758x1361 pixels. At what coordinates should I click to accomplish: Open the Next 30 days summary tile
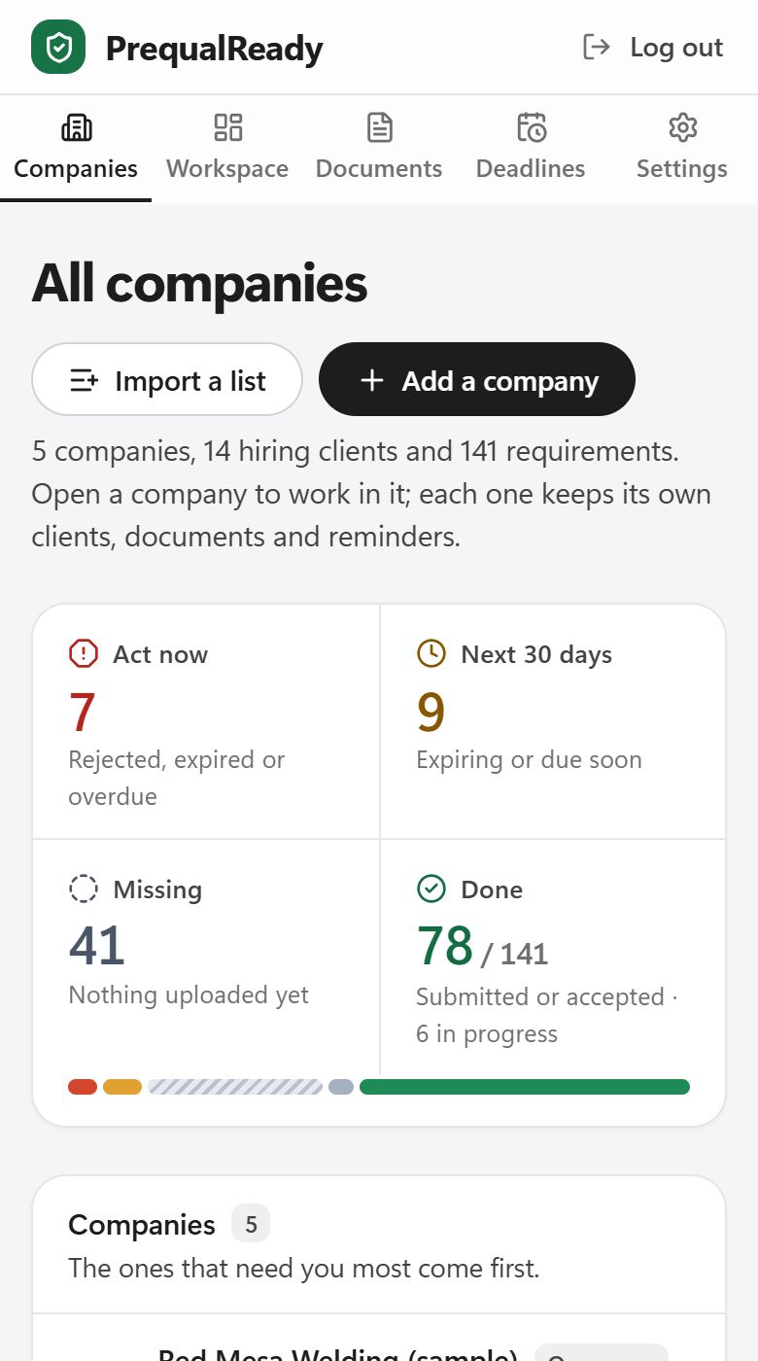point(552,721)
